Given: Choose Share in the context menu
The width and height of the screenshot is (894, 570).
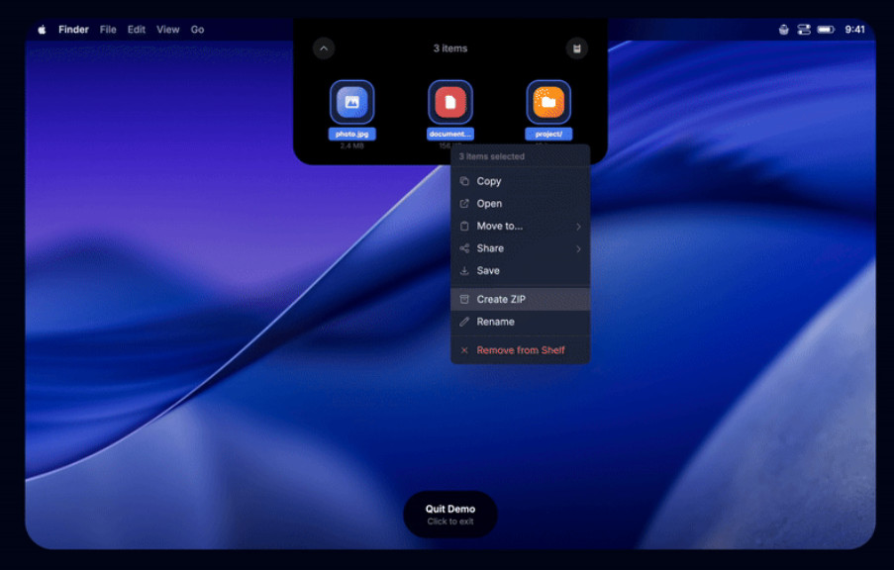Looking at the screenshot, I should tap(520, 248).
